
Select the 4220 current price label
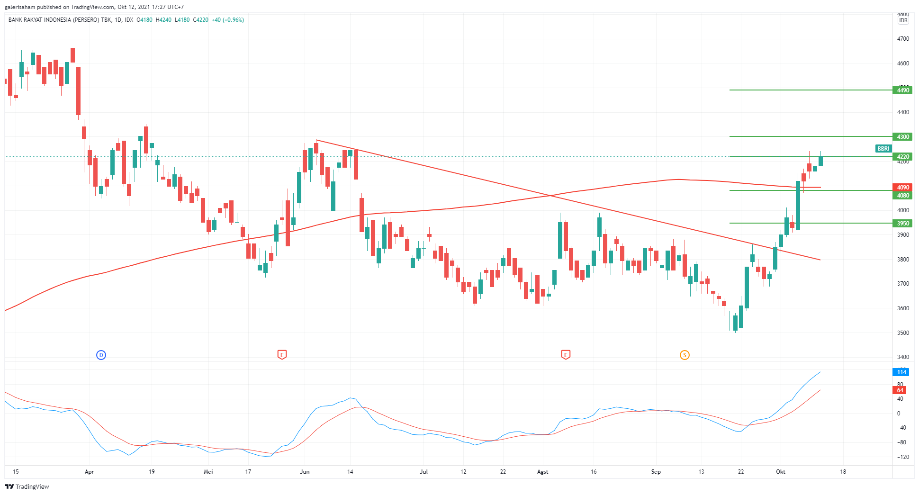pyautogui.click(x=902, y=156)
